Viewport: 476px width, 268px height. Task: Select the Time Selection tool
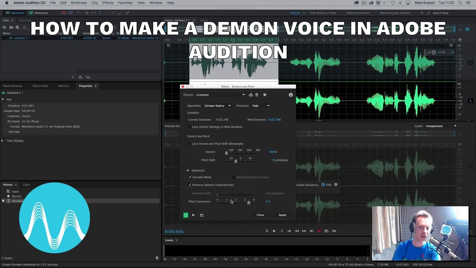click(x=100, y=13)
